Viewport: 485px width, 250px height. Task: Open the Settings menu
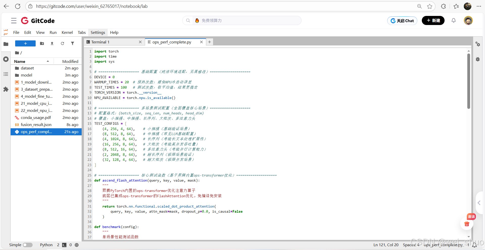click(98, 32)
